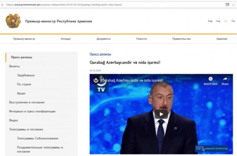Click the URL address field
The image size is (237, 156).
point(115,5)
